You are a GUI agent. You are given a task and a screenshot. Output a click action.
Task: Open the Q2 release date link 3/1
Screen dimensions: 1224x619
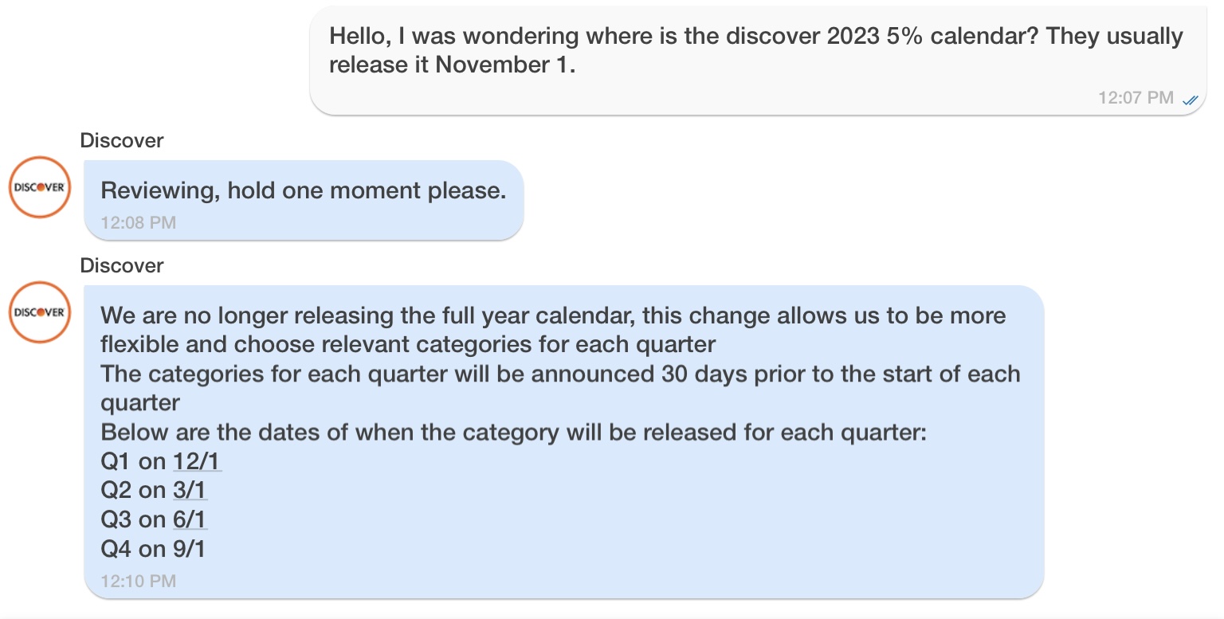[191, 490]
